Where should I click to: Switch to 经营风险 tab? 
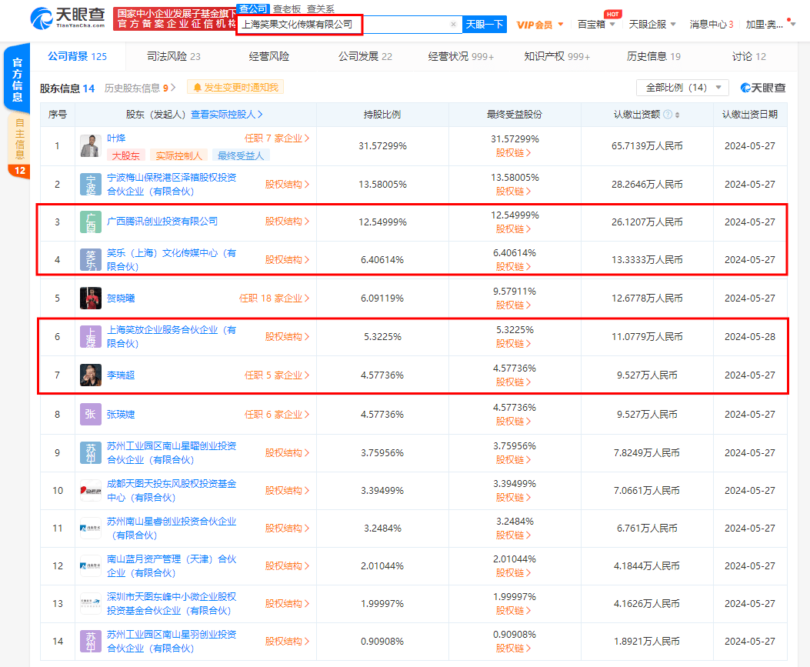(x=269, y=56)
